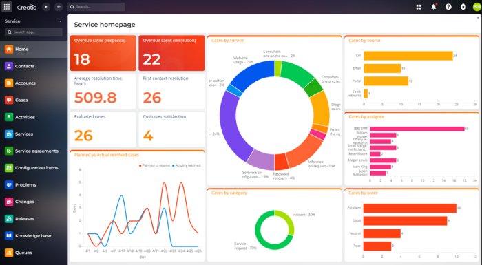Click the Service agreements icon
482x265 pixels.
[x=9, y=151]
